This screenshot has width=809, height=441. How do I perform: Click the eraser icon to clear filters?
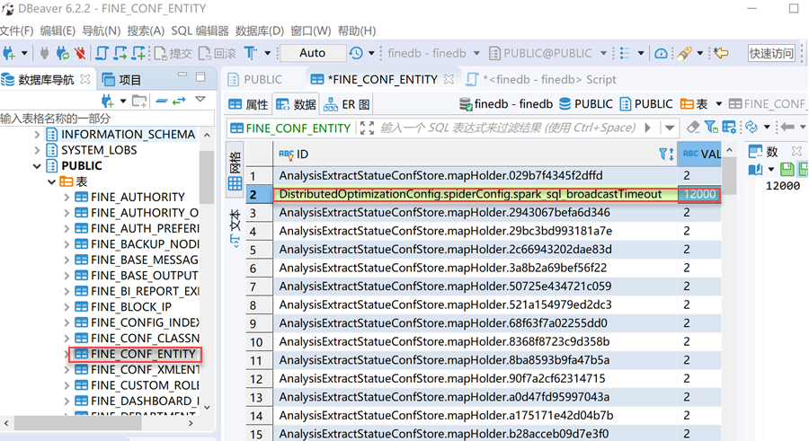693,127
